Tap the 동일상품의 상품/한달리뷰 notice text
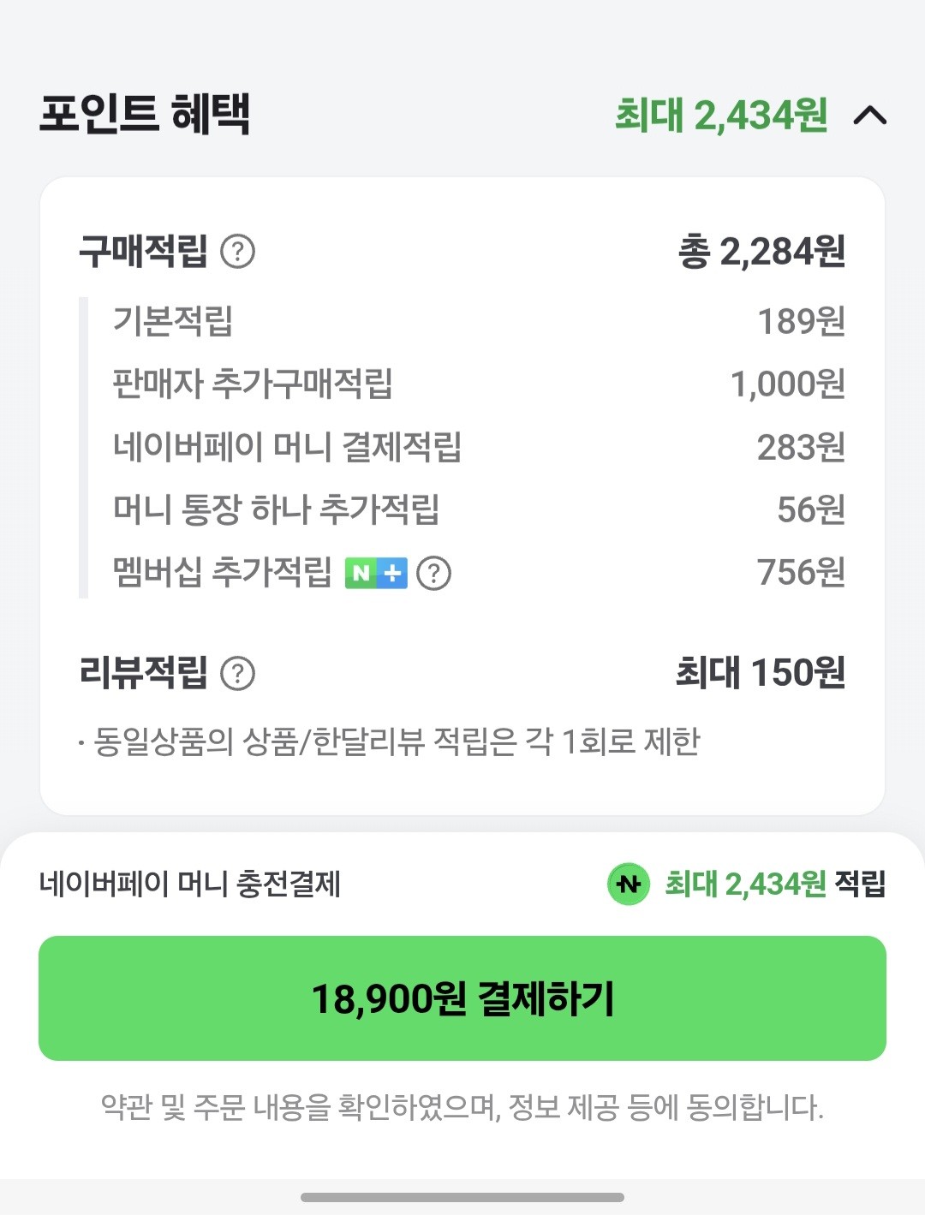Image resolution: width=925 pixels, height=1215 pixels. point(397,742)
